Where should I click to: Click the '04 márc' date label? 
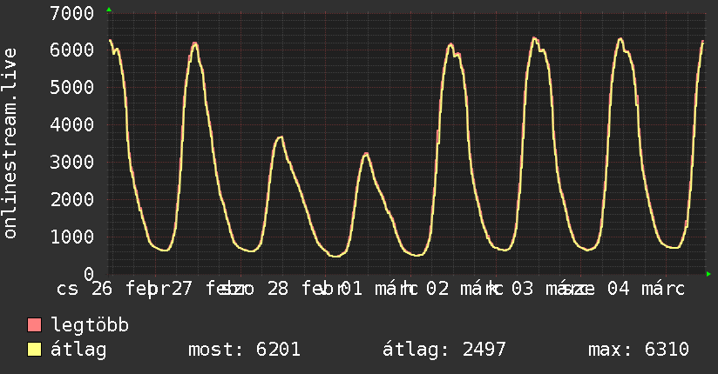click(x=646, y=289)
